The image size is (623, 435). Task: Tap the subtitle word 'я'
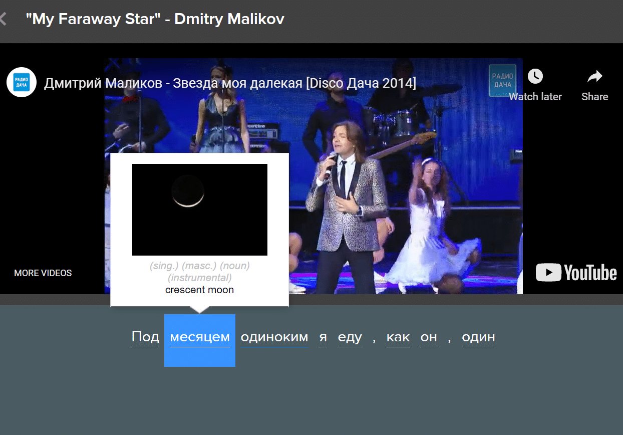tap(323, 338)
